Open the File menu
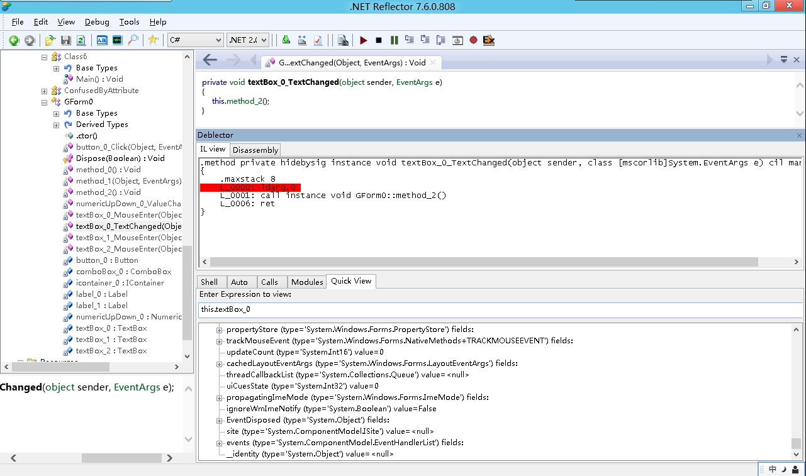The image size is (806, 476). pyautogui.click(x=18, y=21)
